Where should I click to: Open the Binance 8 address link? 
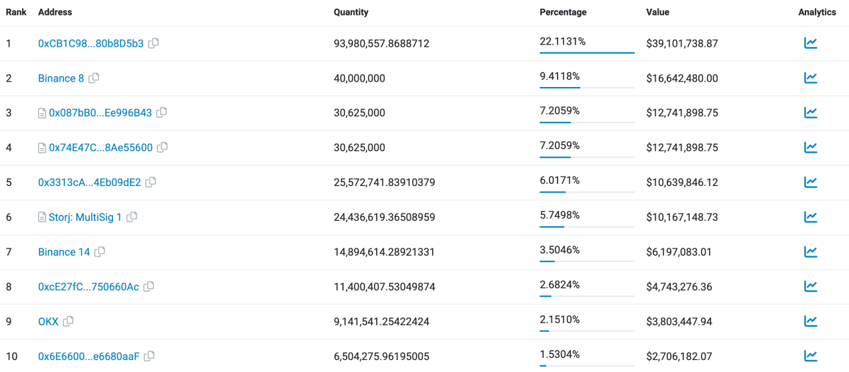coord(61,78)
